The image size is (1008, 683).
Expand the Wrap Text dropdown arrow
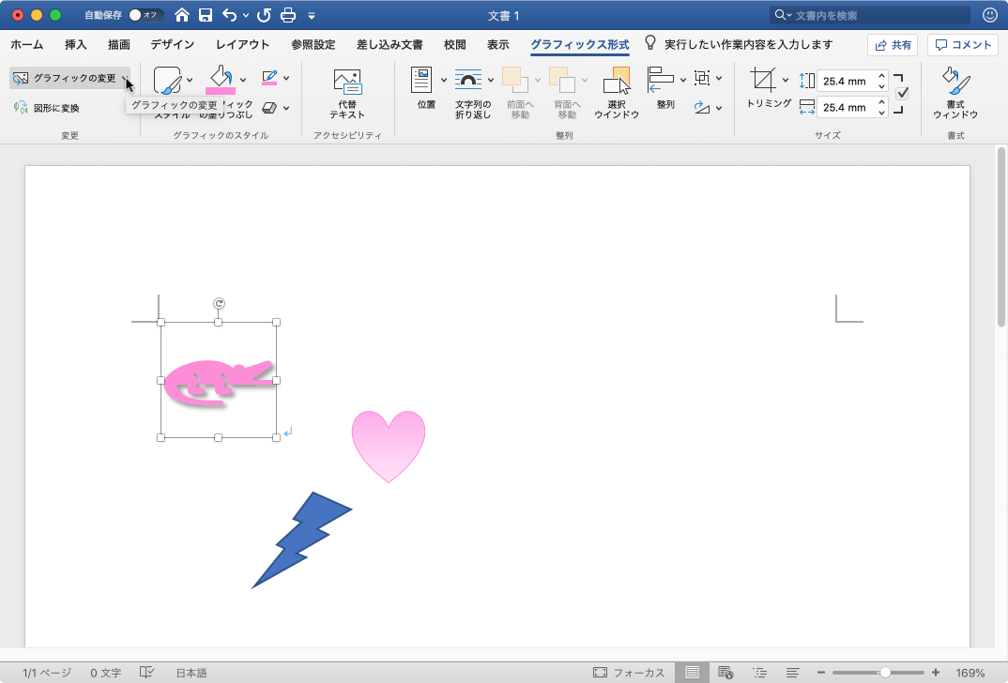tap(491, 81)
